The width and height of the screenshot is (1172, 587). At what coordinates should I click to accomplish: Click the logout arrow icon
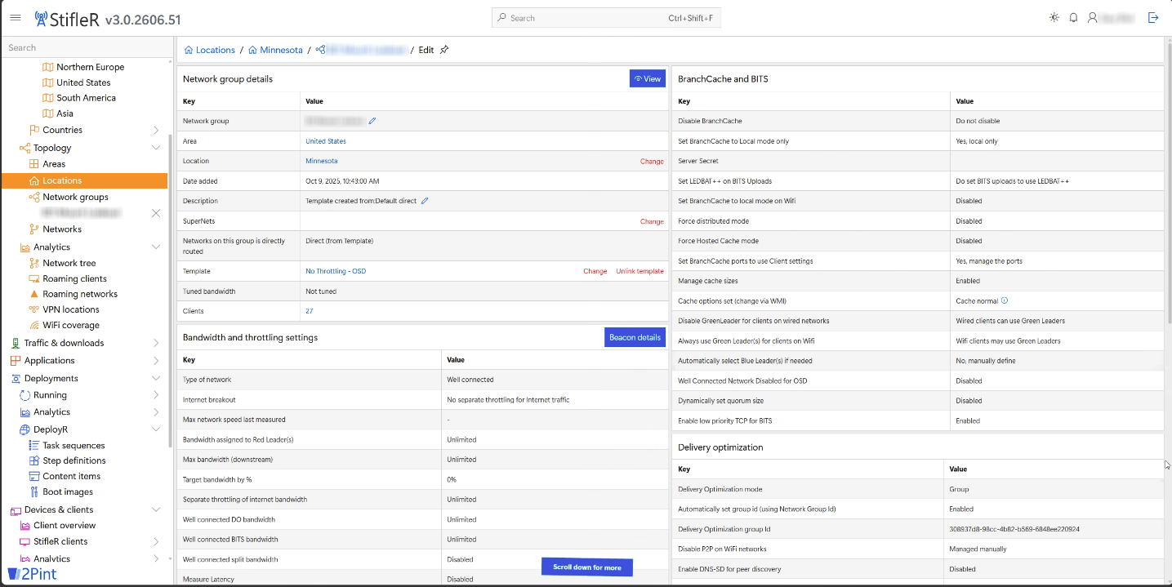[x=1153, y=17]
